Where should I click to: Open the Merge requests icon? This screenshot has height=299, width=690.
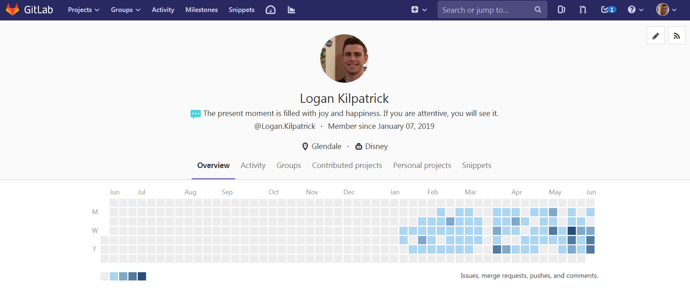pos(583,10)
